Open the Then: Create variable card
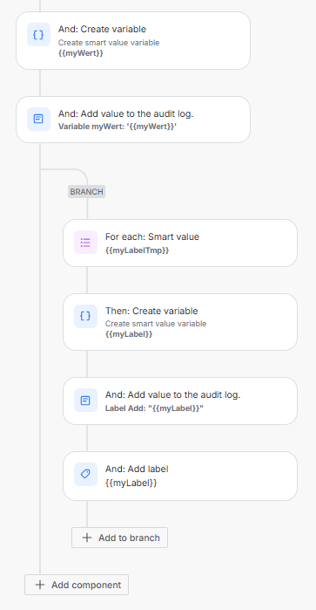 180,322
